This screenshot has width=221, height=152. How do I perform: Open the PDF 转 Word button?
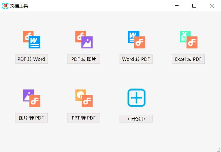click(x=31, y=59)
